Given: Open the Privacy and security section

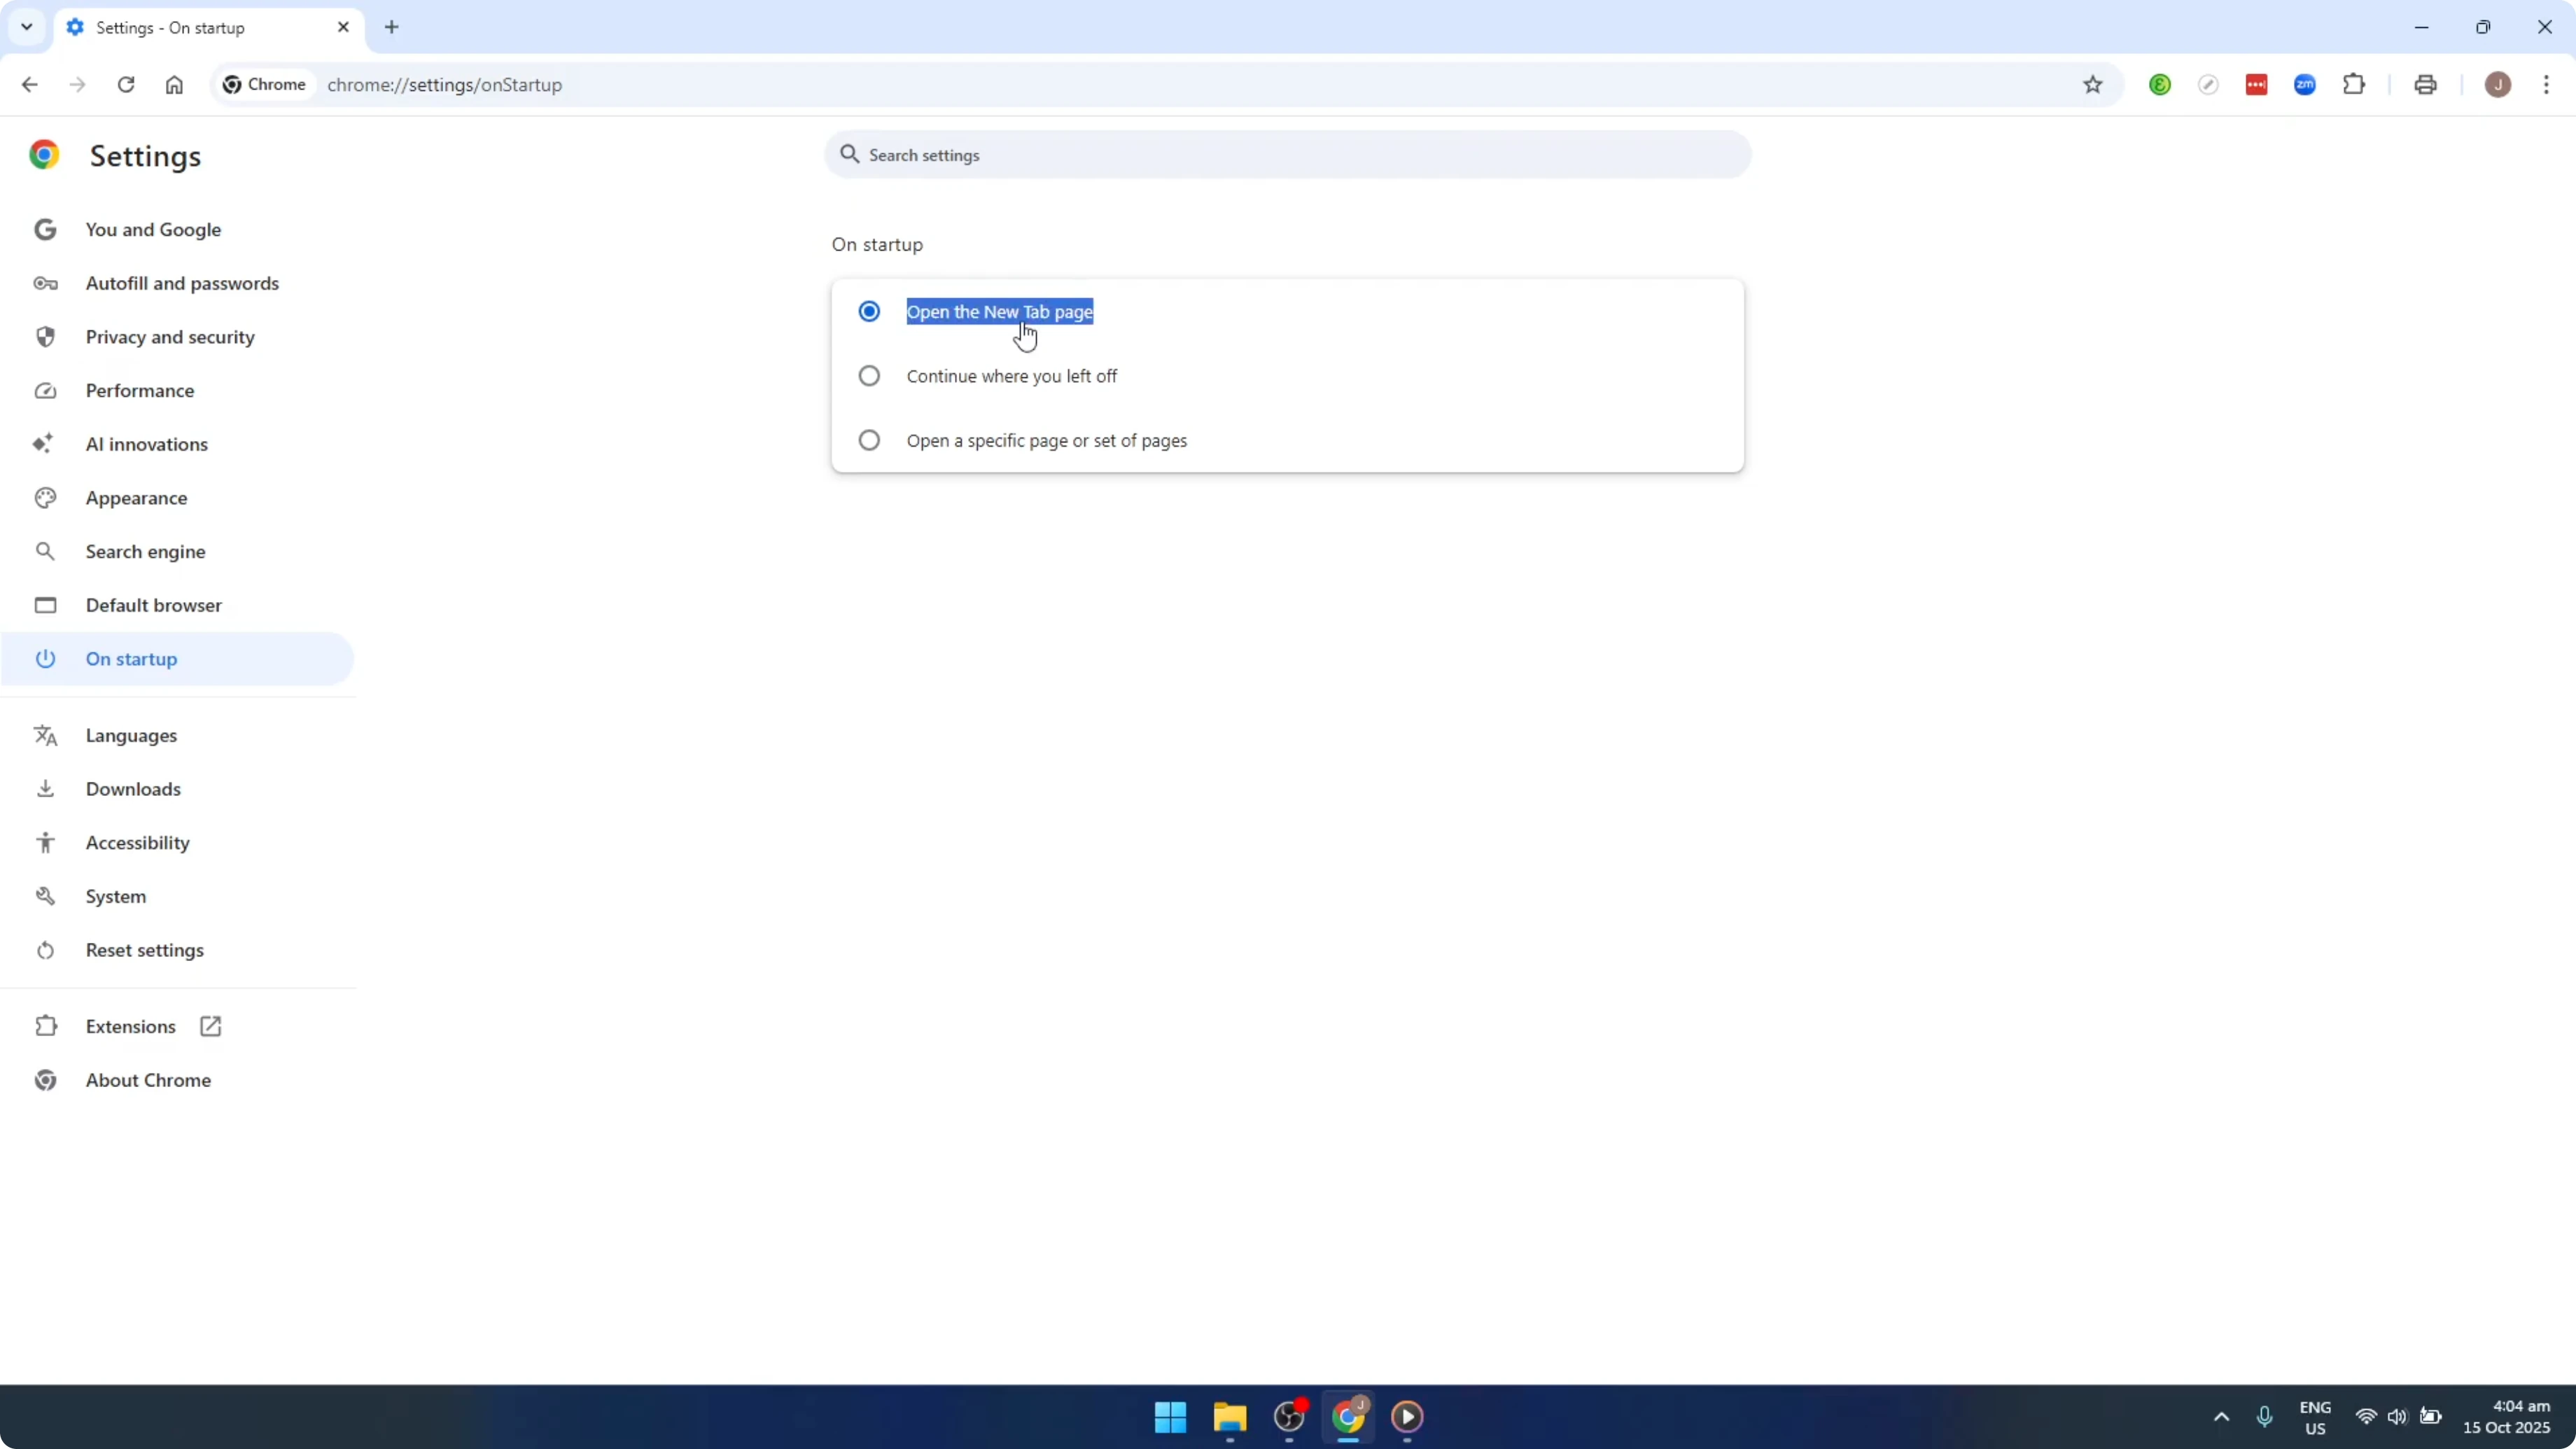Looking at the screenshot, I should (170, 337).
